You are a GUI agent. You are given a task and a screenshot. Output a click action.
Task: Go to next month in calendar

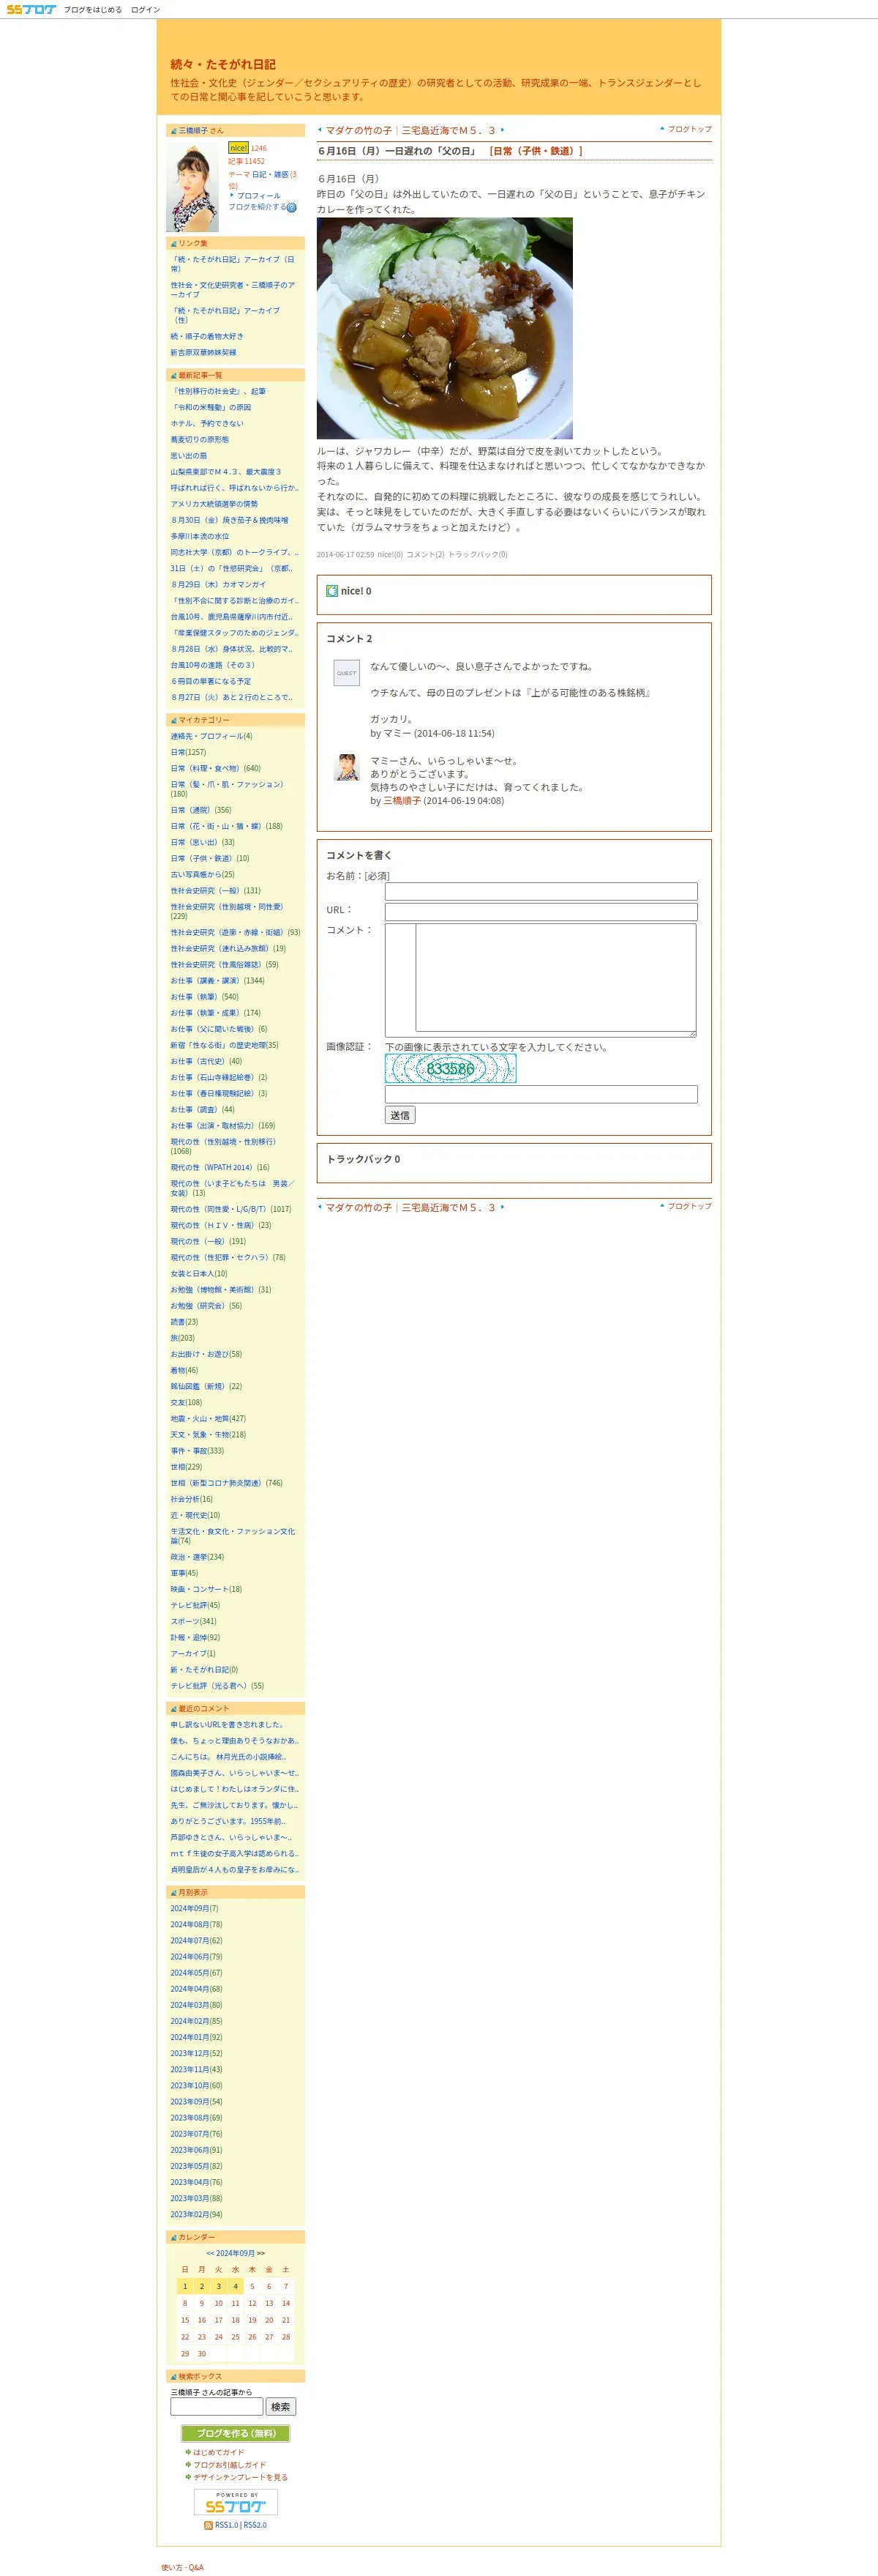point(260,2253)
